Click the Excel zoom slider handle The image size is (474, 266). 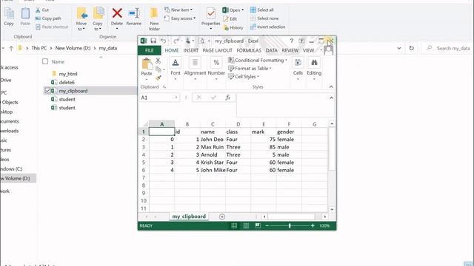coord(290,225)
